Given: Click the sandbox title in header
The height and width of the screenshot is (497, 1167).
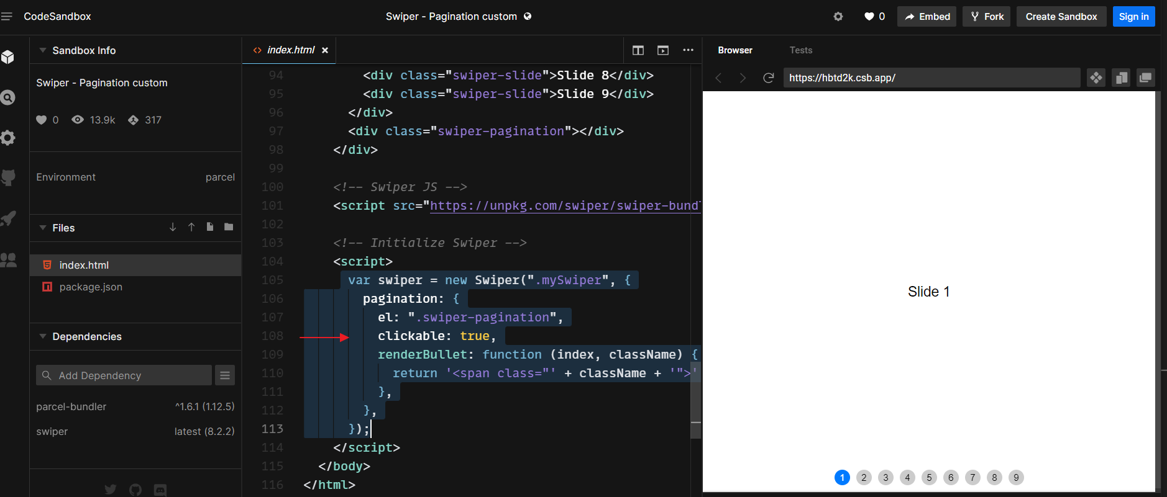Looking at the screenshot, I should (451, 17).
